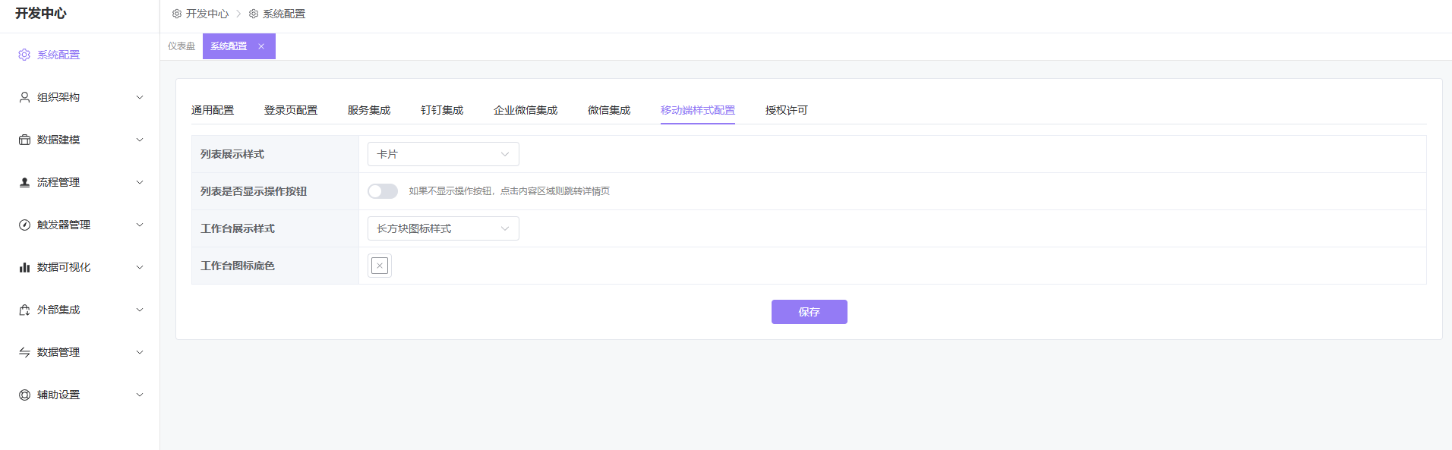Click the 数据建模 briefcase icon

pyautogui.click(x=24, y=140)
